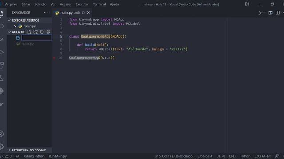
Task: Split the editor right
Action: tap(277, 13)
